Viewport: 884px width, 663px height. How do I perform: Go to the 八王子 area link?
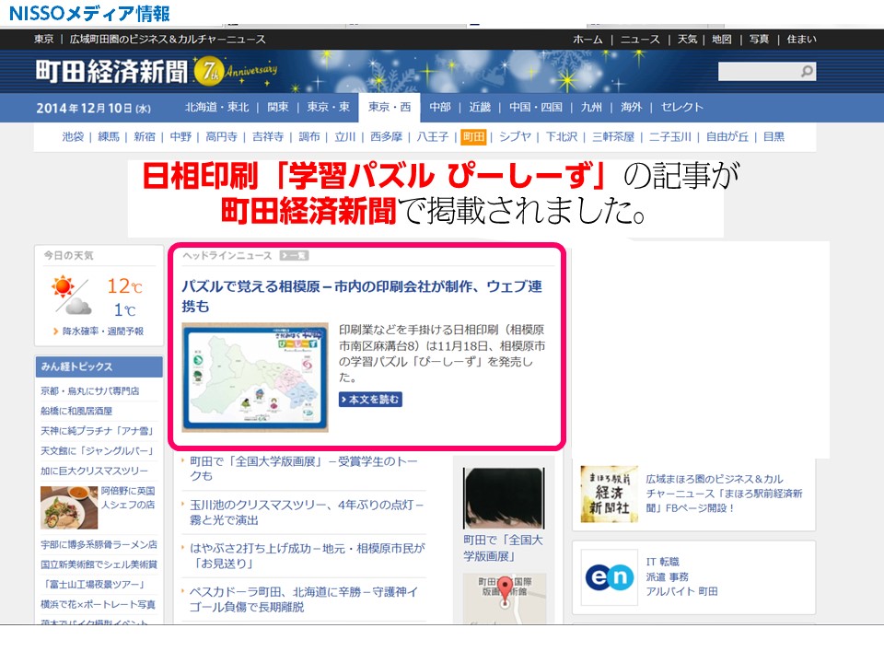[x=433, y=137]
